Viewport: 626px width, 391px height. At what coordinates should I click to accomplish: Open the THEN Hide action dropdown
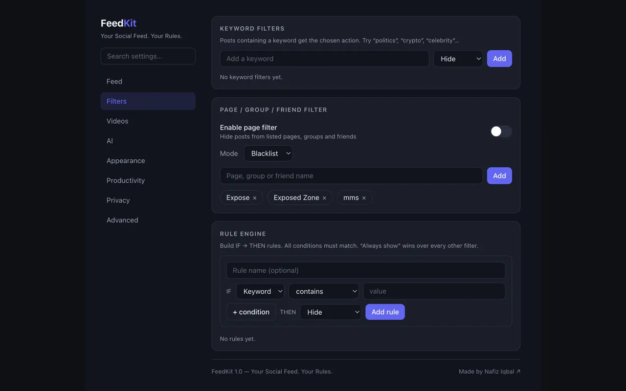331,312
